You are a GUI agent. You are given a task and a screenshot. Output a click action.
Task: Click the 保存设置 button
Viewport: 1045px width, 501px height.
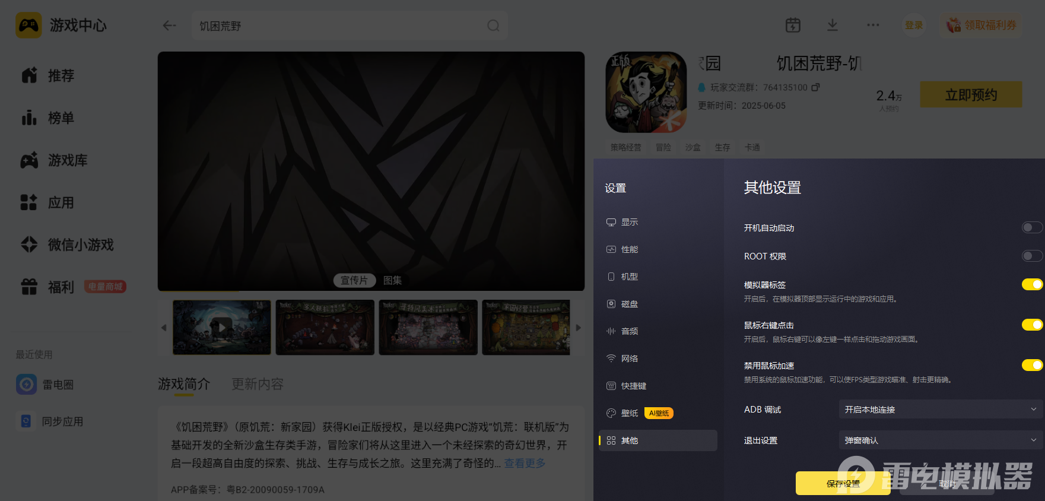843,483
